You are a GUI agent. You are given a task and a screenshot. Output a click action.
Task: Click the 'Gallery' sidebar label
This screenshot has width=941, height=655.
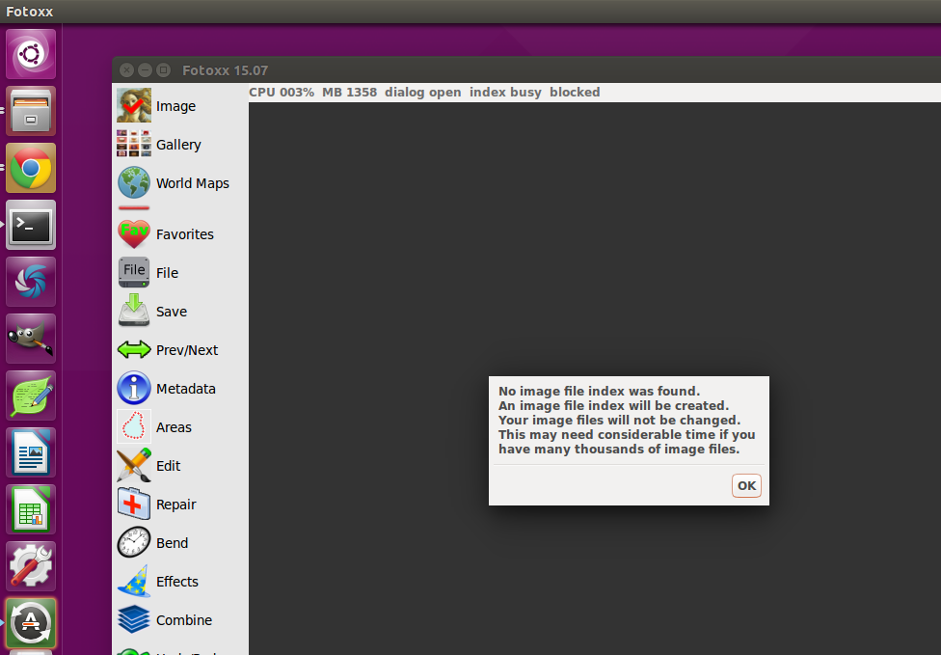[x=178, y=145]
